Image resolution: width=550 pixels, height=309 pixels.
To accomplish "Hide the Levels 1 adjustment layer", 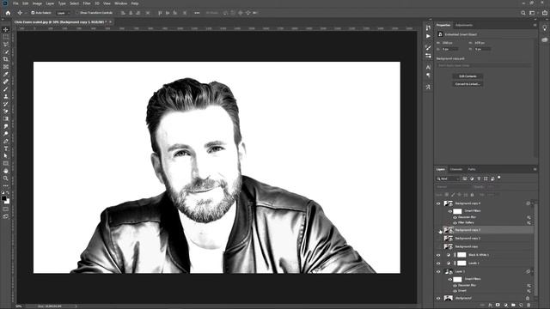I will click(438, 264).
